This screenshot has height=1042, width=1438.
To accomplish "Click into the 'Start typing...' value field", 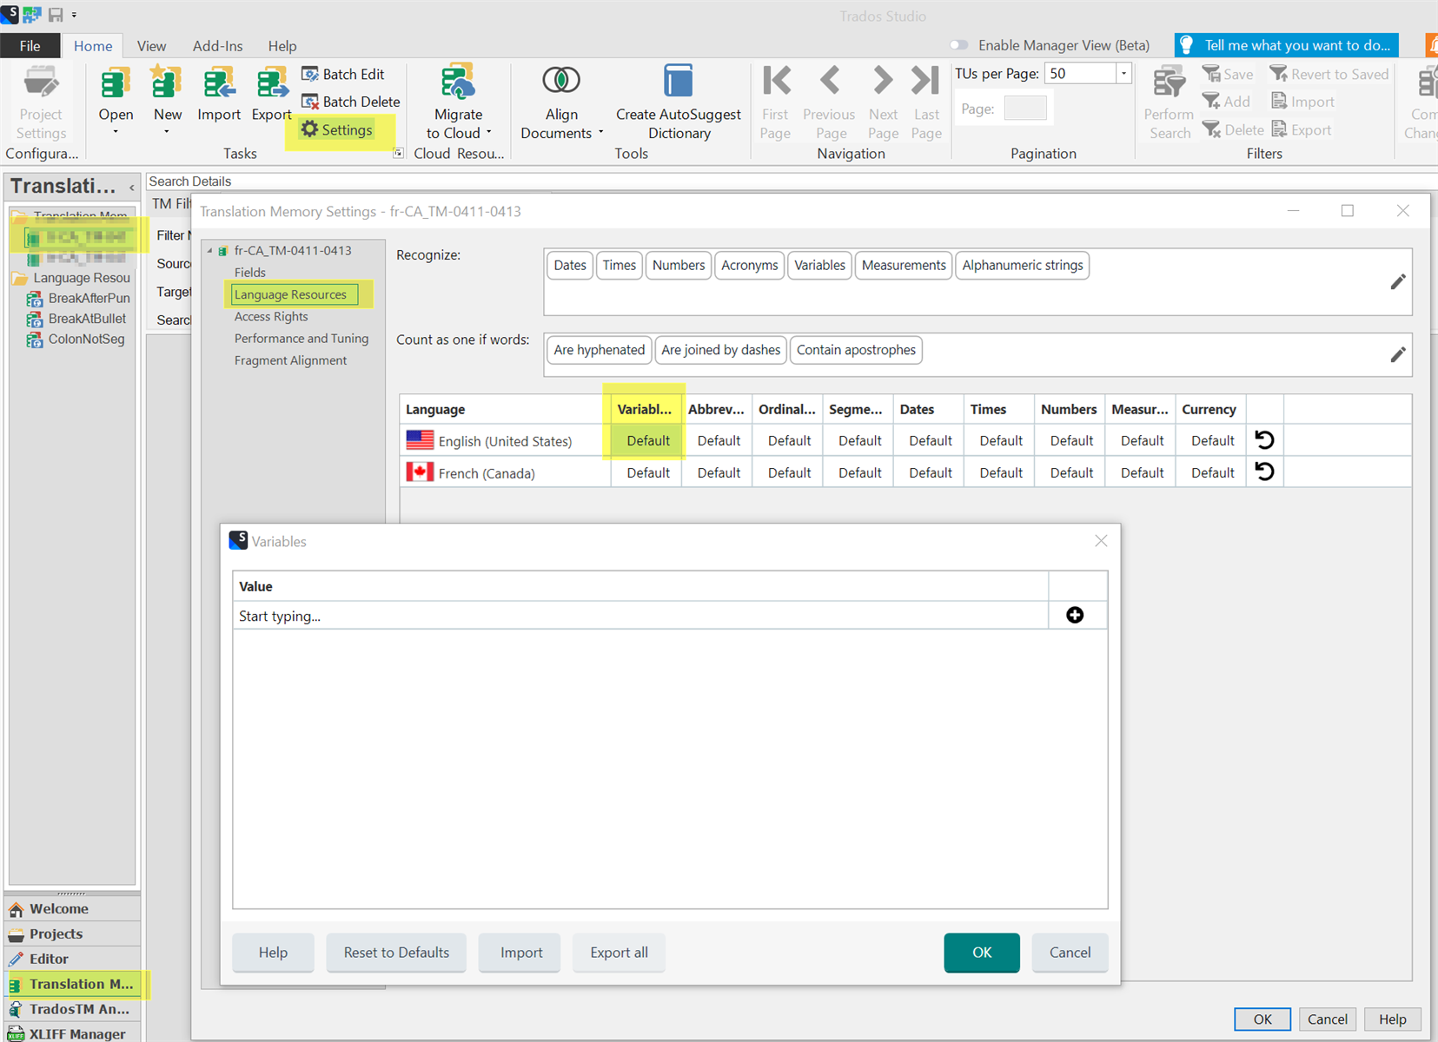I will point(640,616).
